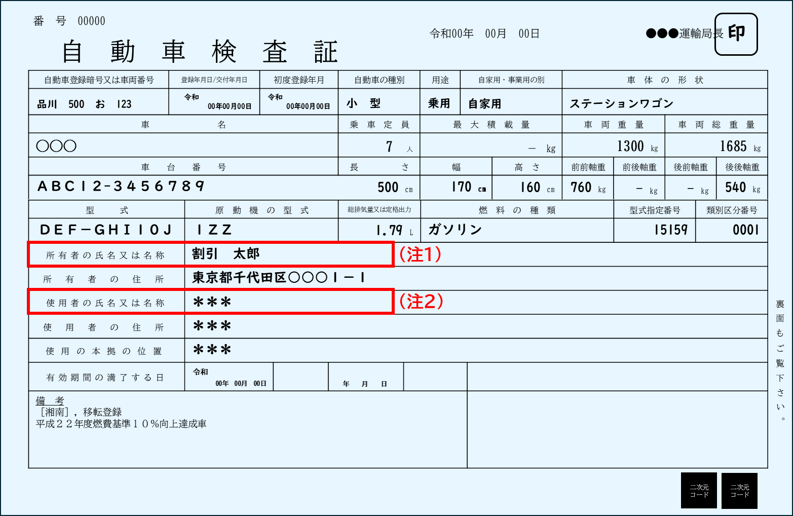Screen dimensions: 793x516
Task: Click the 印 stamp seal box
Action: [736, 34]
